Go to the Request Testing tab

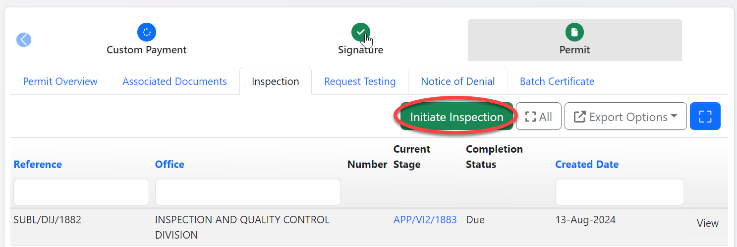(x=359, y=82)
